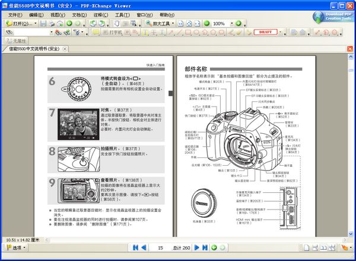Viewport: 356px width, 261px height.
Task: Click the page number field showing 15
Action: (x=160, y=247)
